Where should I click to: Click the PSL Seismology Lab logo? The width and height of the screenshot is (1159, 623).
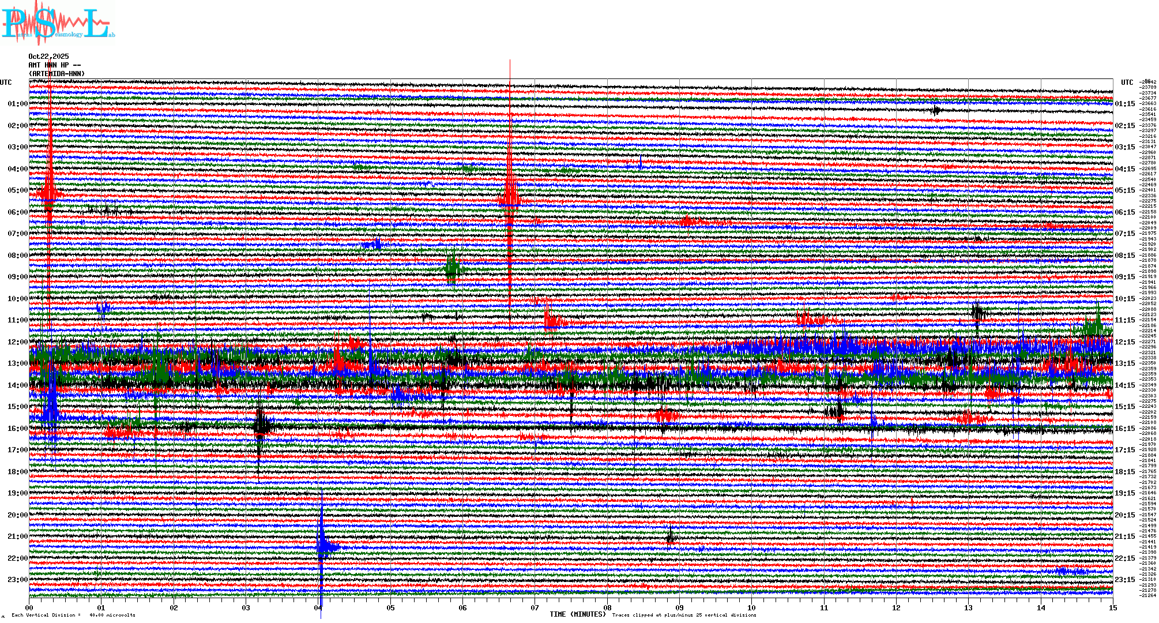(x=58, y=23)
